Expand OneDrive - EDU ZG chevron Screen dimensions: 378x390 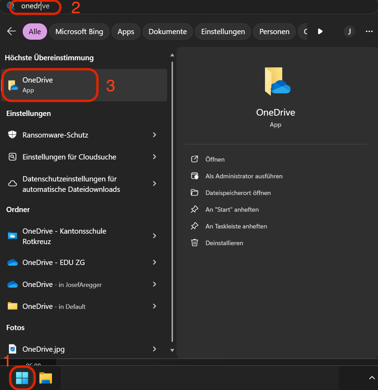154,262
